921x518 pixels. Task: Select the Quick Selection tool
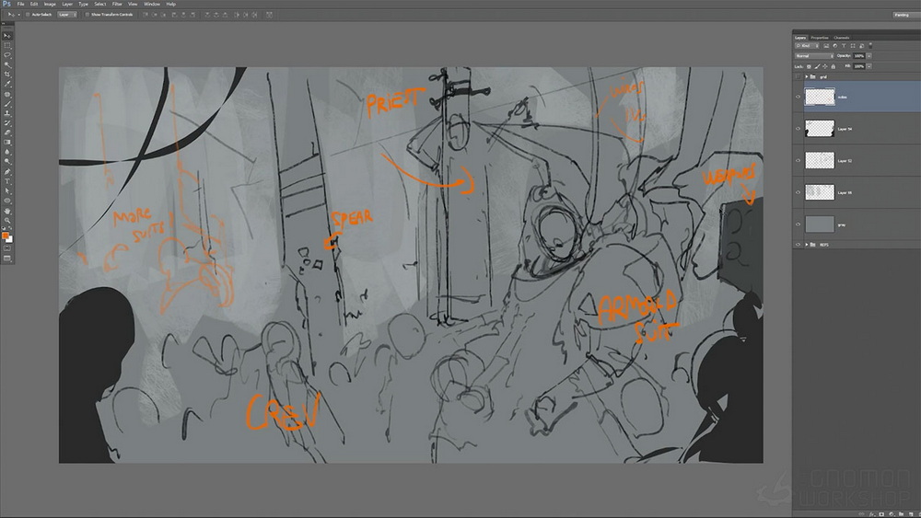[x=7, y=64]
